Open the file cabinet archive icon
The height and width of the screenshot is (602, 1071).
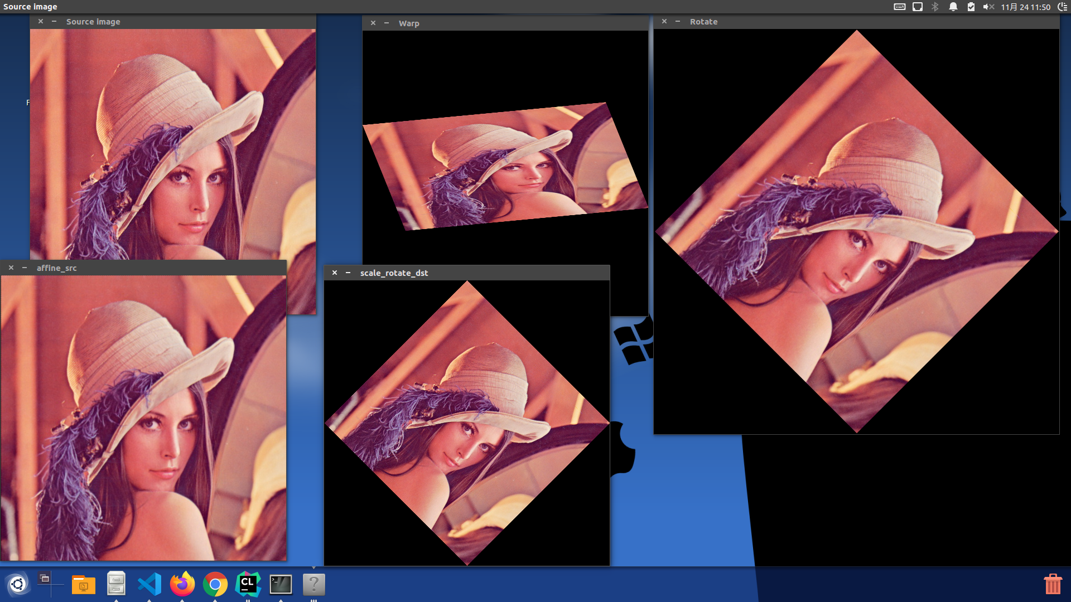[116, 584]
